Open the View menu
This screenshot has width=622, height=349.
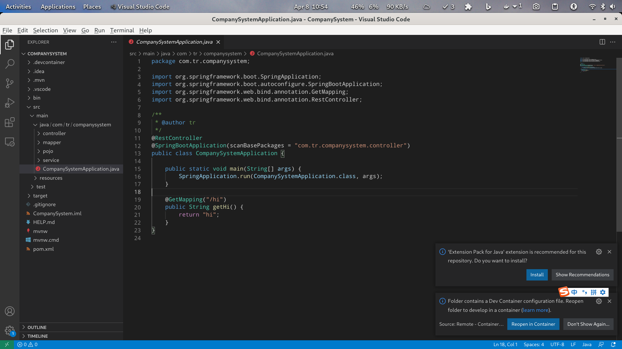click(x=69, y=30)
